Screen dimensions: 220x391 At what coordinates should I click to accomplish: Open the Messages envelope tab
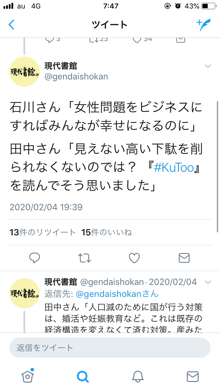tap(193, 376)
